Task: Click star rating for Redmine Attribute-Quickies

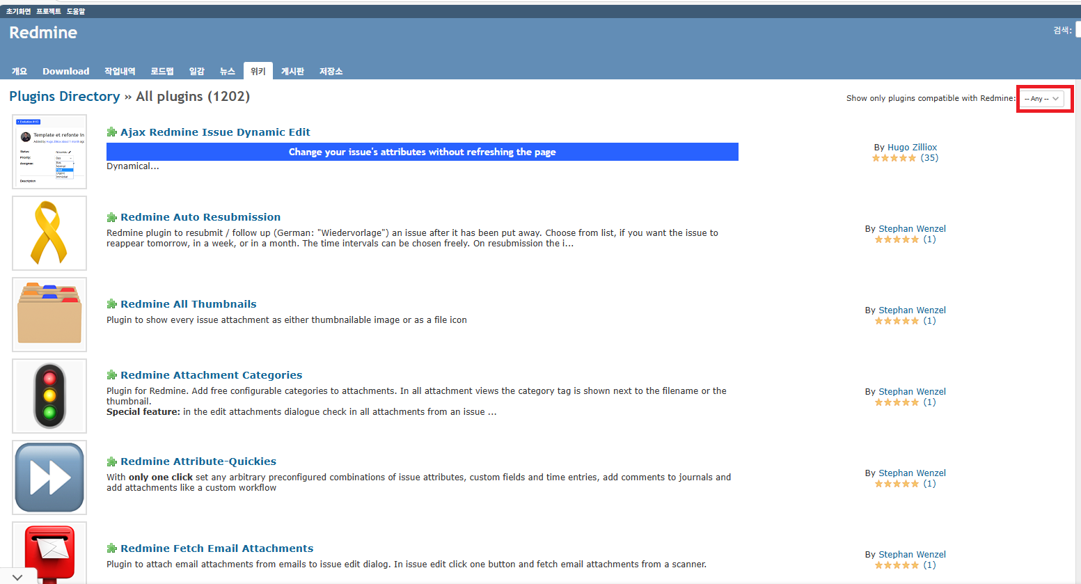Action: (897, 484)
